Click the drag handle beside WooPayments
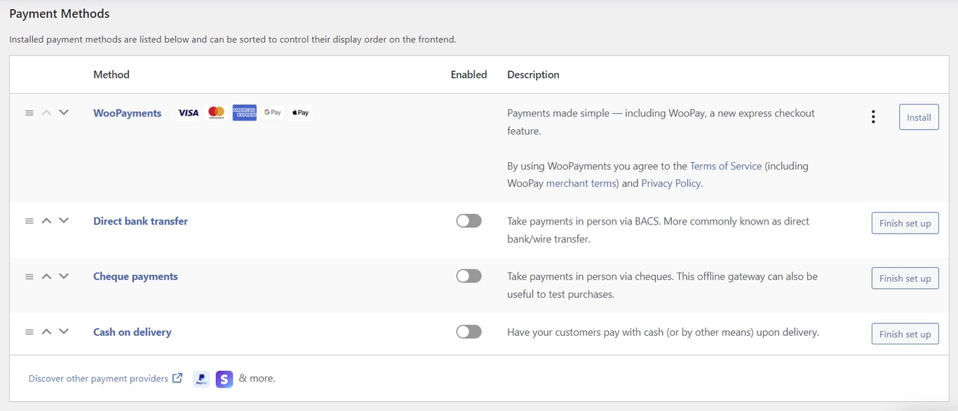 pos(29,112)
